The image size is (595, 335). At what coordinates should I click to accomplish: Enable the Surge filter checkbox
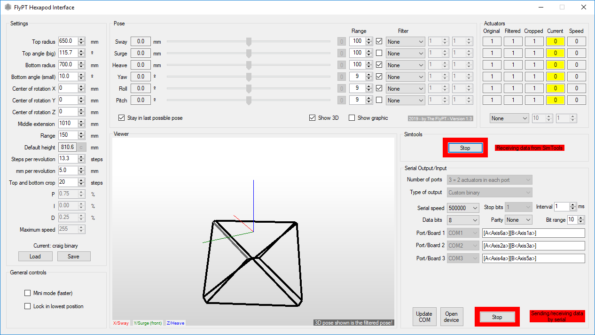[x=379, y=53]
